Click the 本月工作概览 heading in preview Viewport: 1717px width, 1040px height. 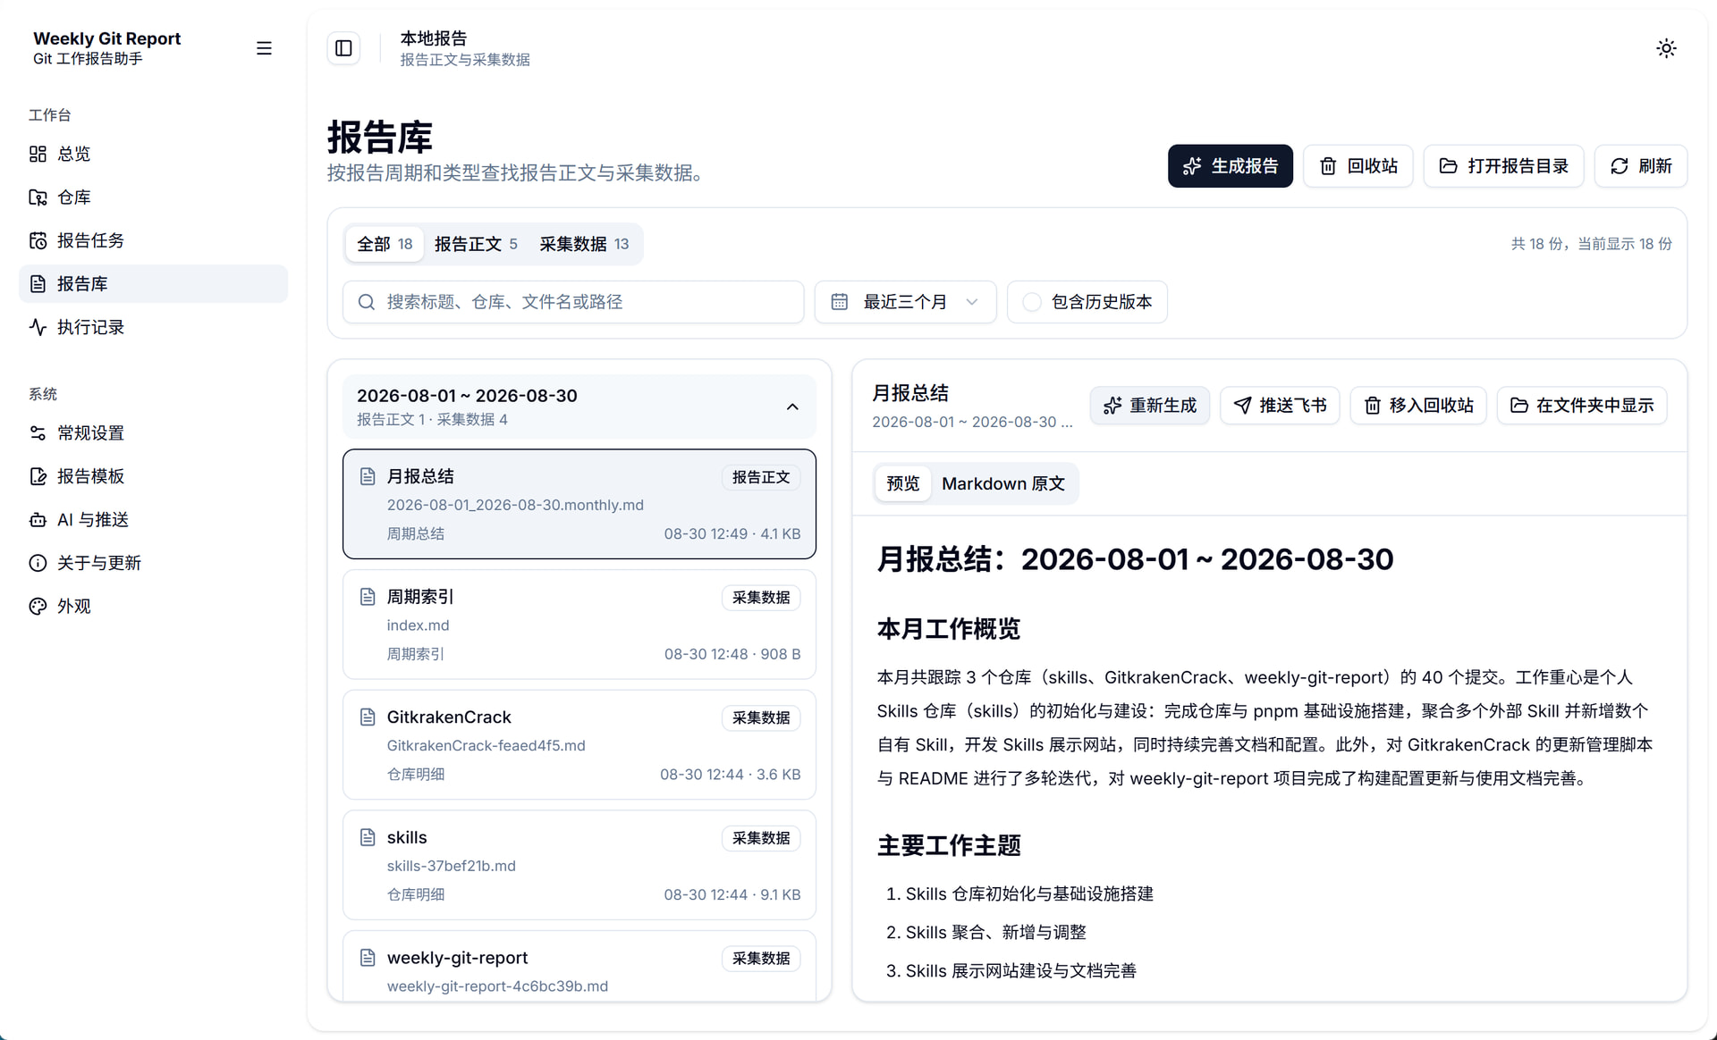(x=948, y=629)
